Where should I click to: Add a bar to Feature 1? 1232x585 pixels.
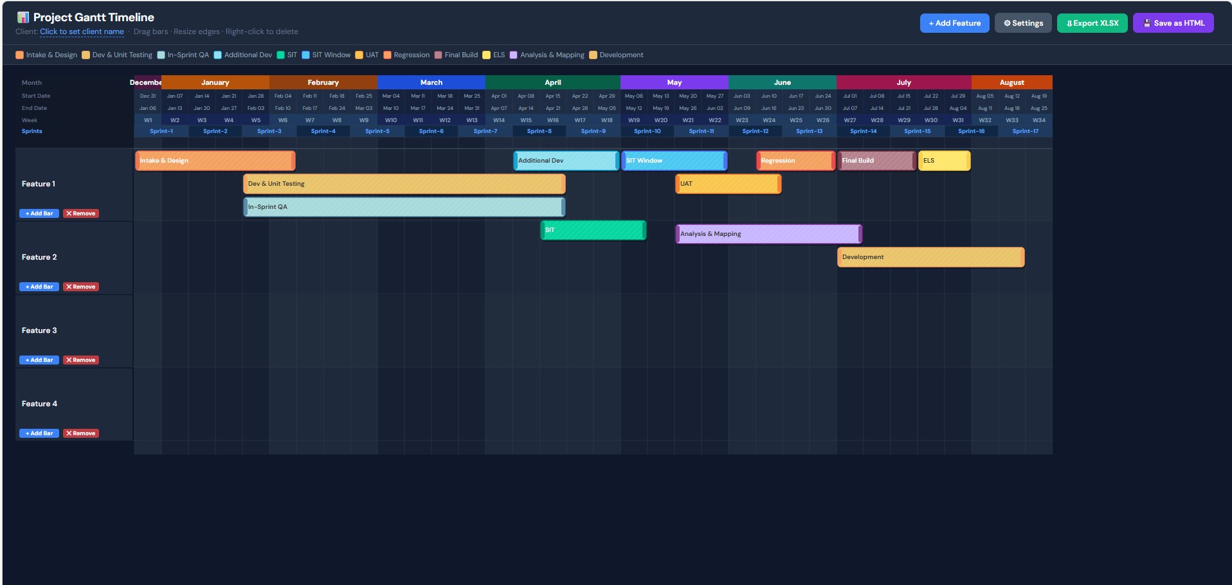(39, 213)
